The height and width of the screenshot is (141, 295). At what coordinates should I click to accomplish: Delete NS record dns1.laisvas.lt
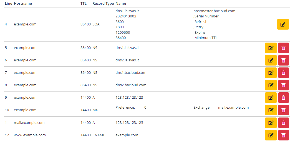(284, 48)
